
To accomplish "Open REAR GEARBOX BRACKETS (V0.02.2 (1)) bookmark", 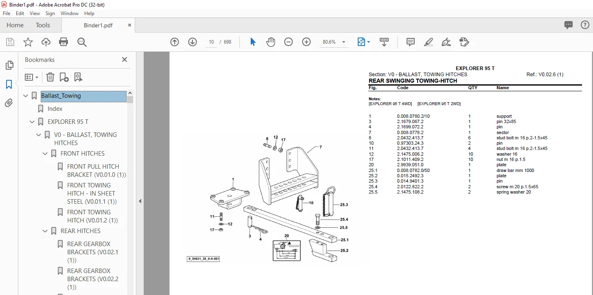I will pos(93,279).
